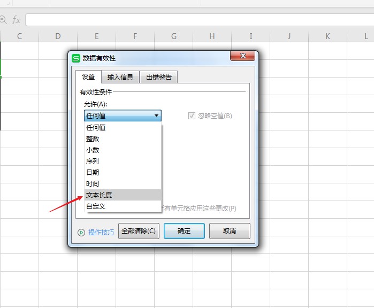The width and height of the screenshot is (374, 308).
Task: Select column D header
Action: click(58, 36)
